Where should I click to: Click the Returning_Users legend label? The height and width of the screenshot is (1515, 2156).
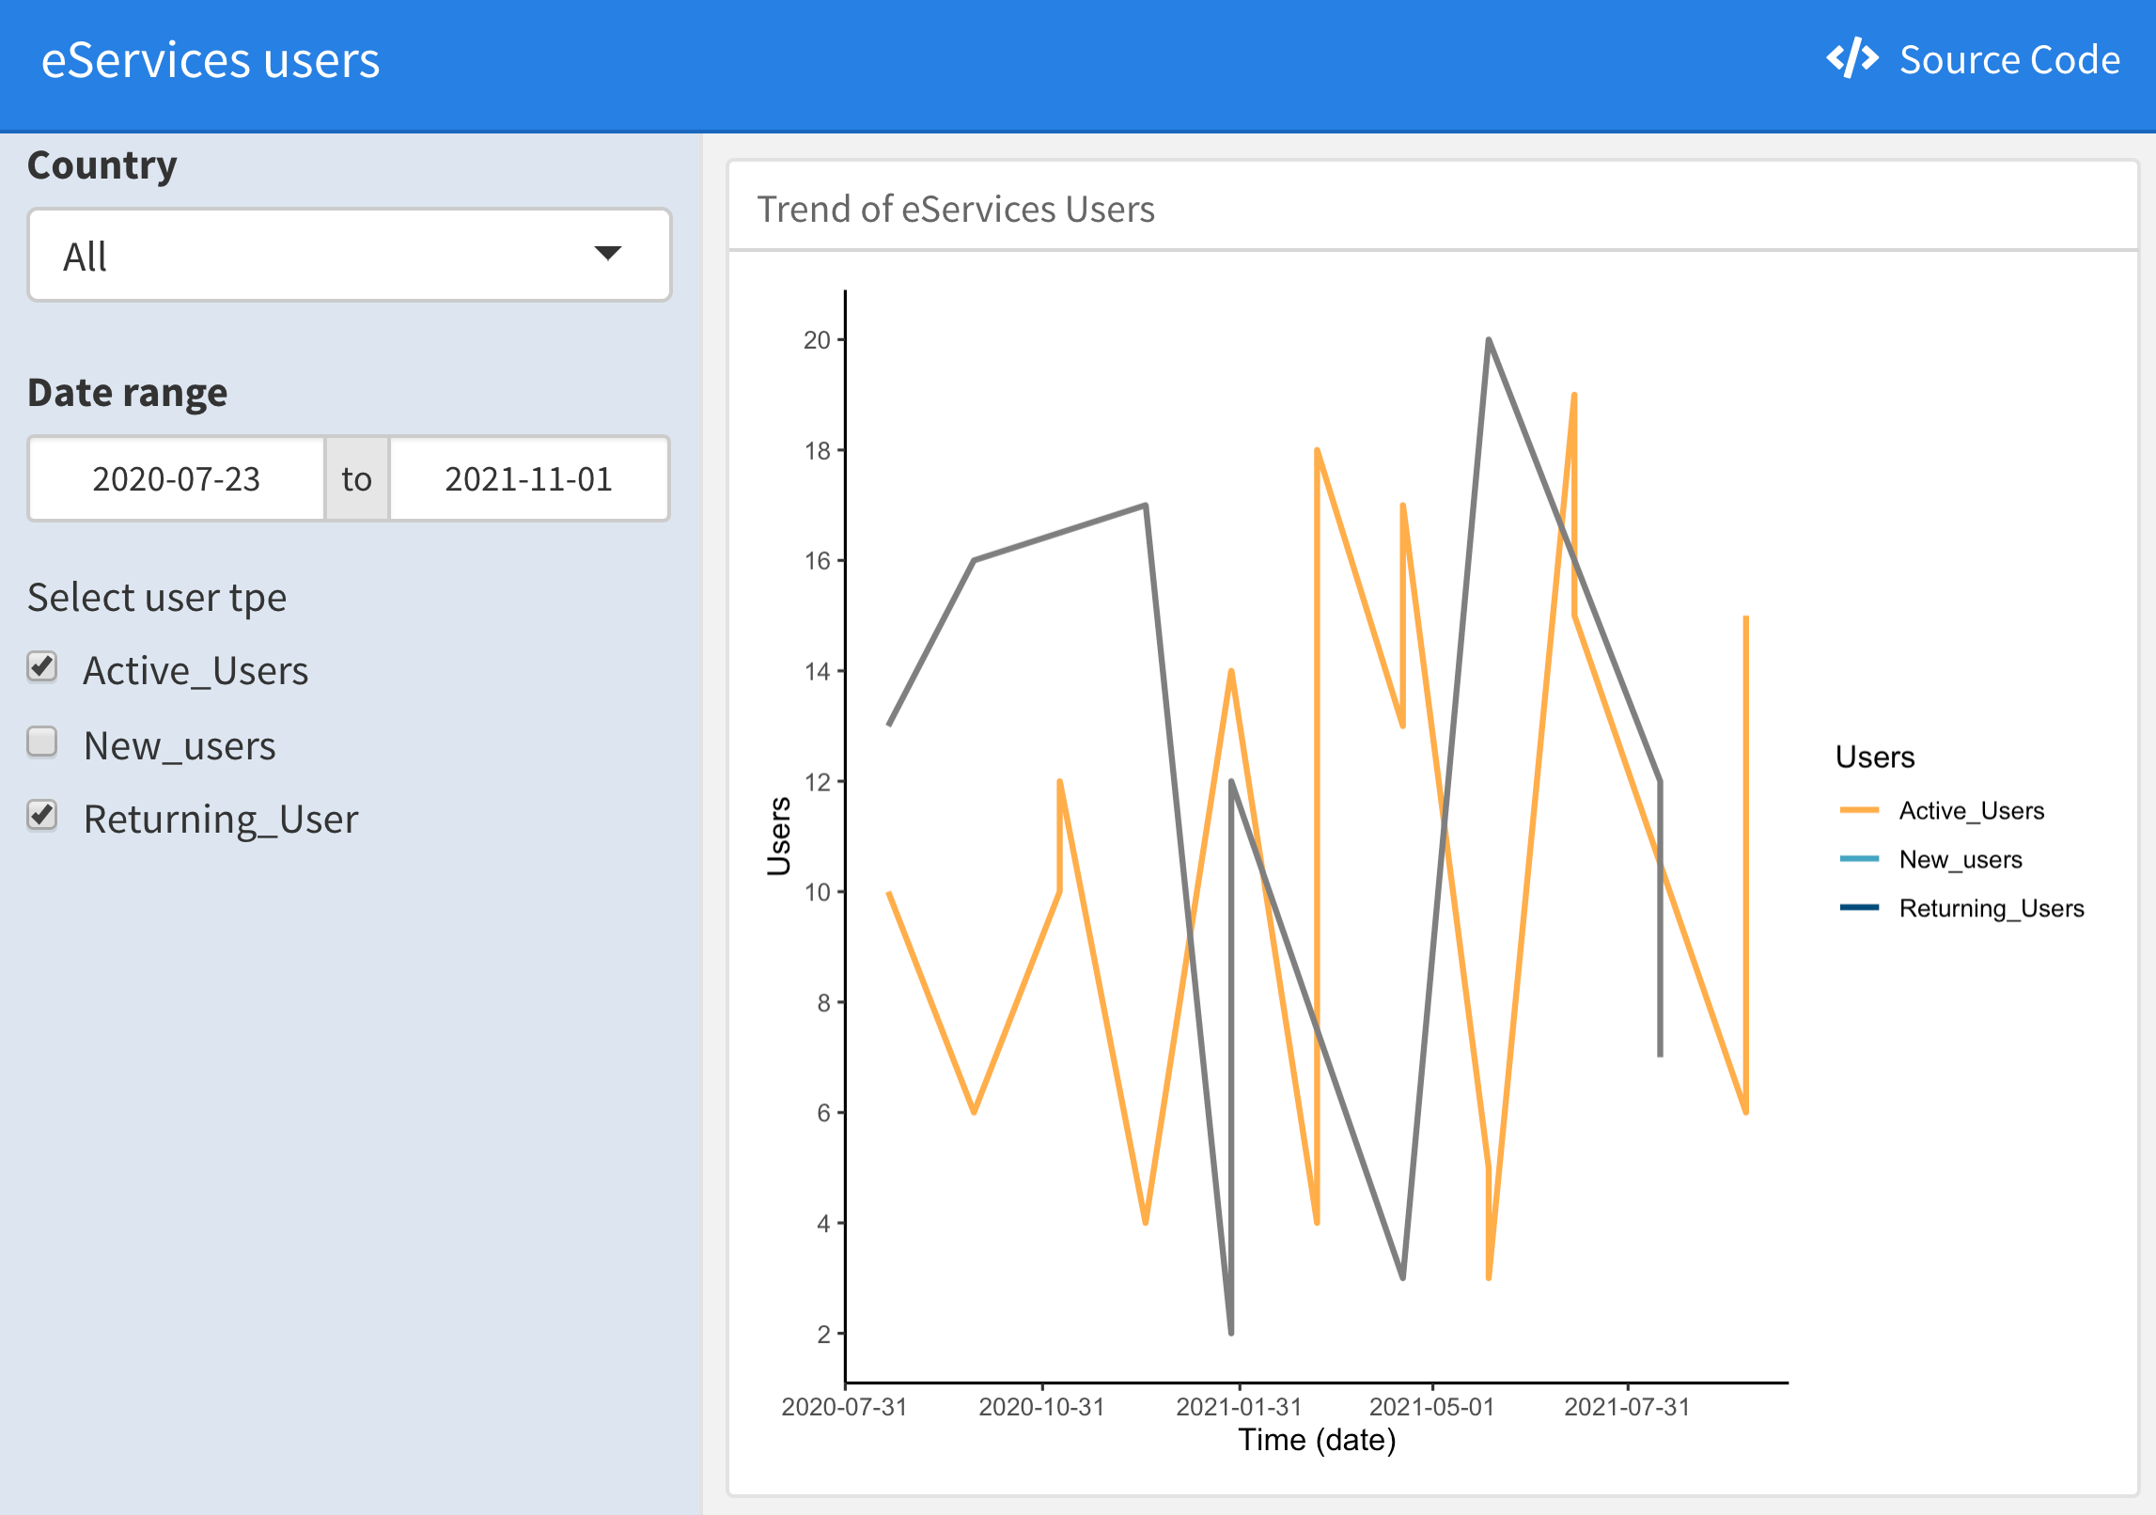tap(1992, 909)
